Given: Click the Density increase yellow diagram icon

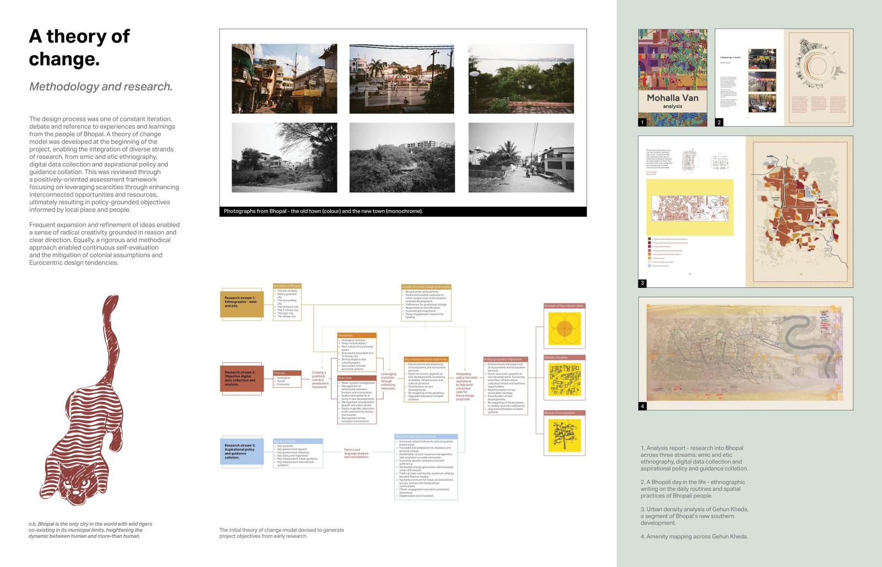Looking at the screenshot, I should [x=564, y=379].
